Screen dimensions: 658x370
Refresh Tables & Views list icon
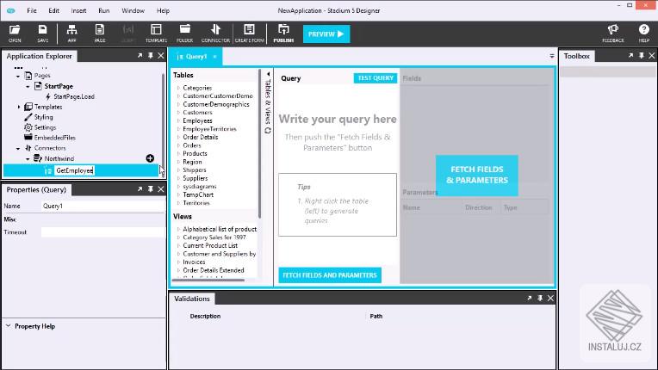(x=268, y=131)
